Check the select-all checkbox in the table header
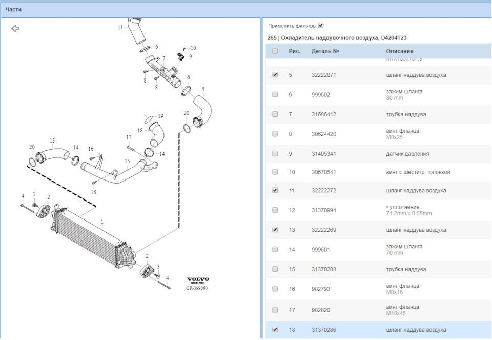Viewport: 492px width, 340px height. (275, 51)
